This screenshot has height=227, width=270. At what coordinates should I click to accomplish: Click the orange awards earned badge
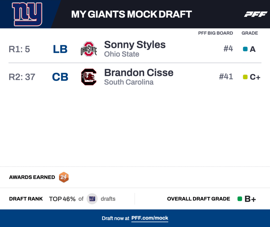click(64, 177)
